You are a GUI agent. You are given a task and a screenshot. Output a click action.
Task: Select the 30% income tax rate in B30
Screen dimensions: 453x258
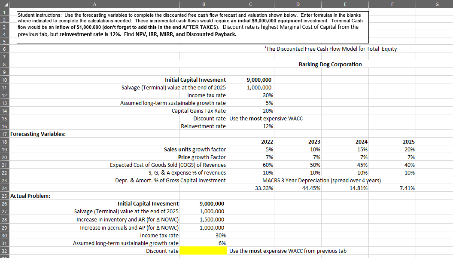(x=221, y=236)
